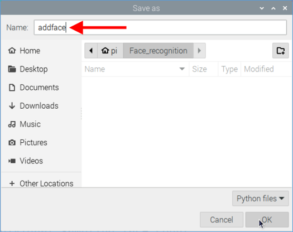Click the plus icon beside Other Locations
Image resolution: width=293 pixels, height=232 pixels.
[x=12, y=183]
